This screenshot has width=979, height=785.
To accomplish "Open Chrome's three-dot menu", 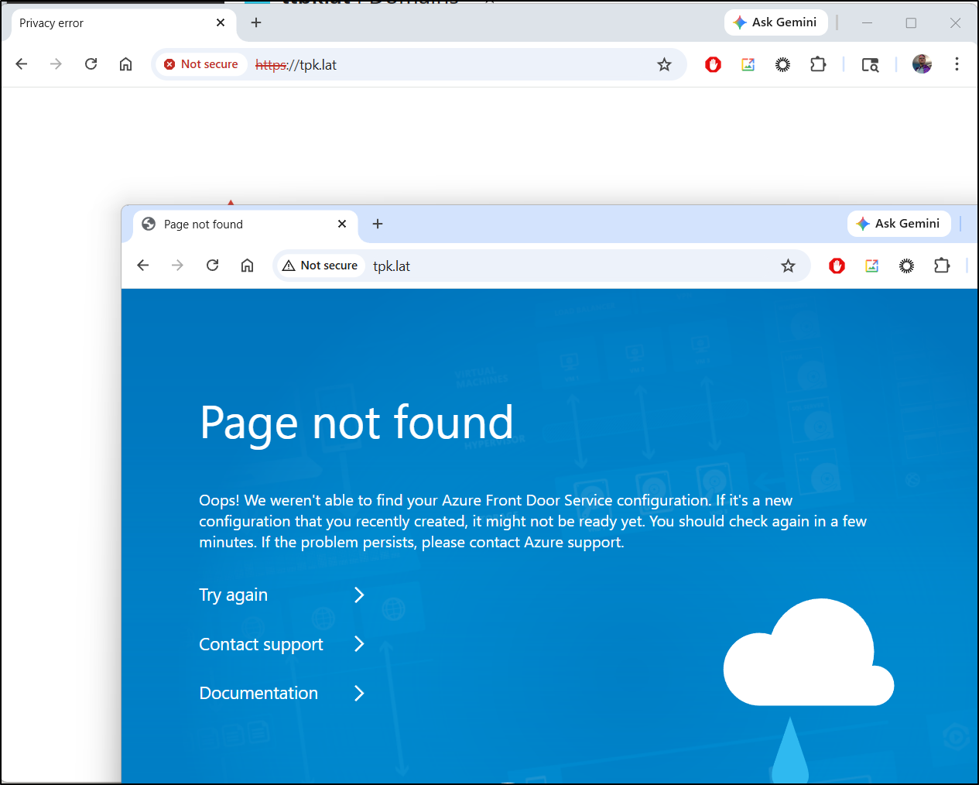I will click(x=957, y=64).
